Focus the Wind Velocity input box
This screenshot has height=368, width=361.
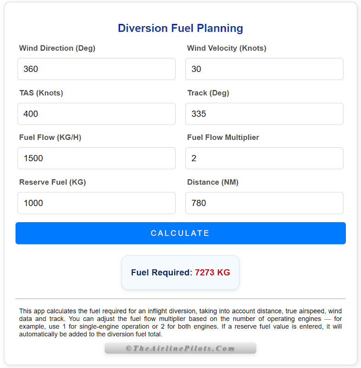pos(264,69)
